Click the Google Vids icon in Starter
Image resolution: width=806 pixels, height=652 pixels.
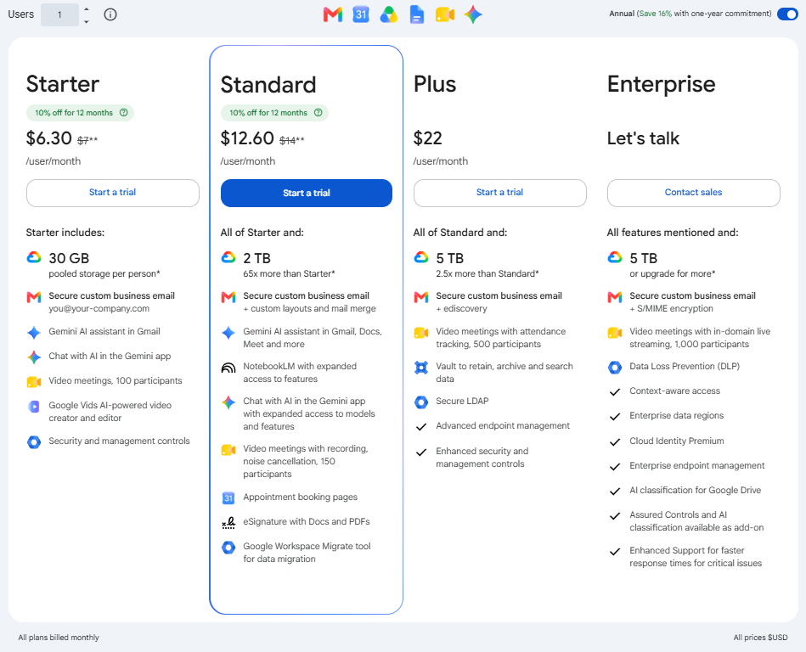34,407
